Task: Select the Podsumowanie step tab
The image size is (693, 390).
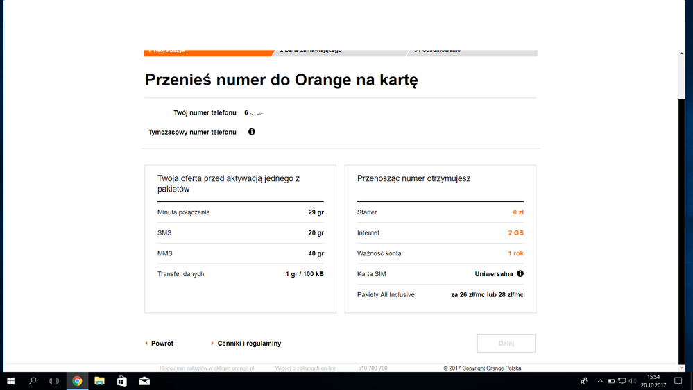Action: (472, 53)
